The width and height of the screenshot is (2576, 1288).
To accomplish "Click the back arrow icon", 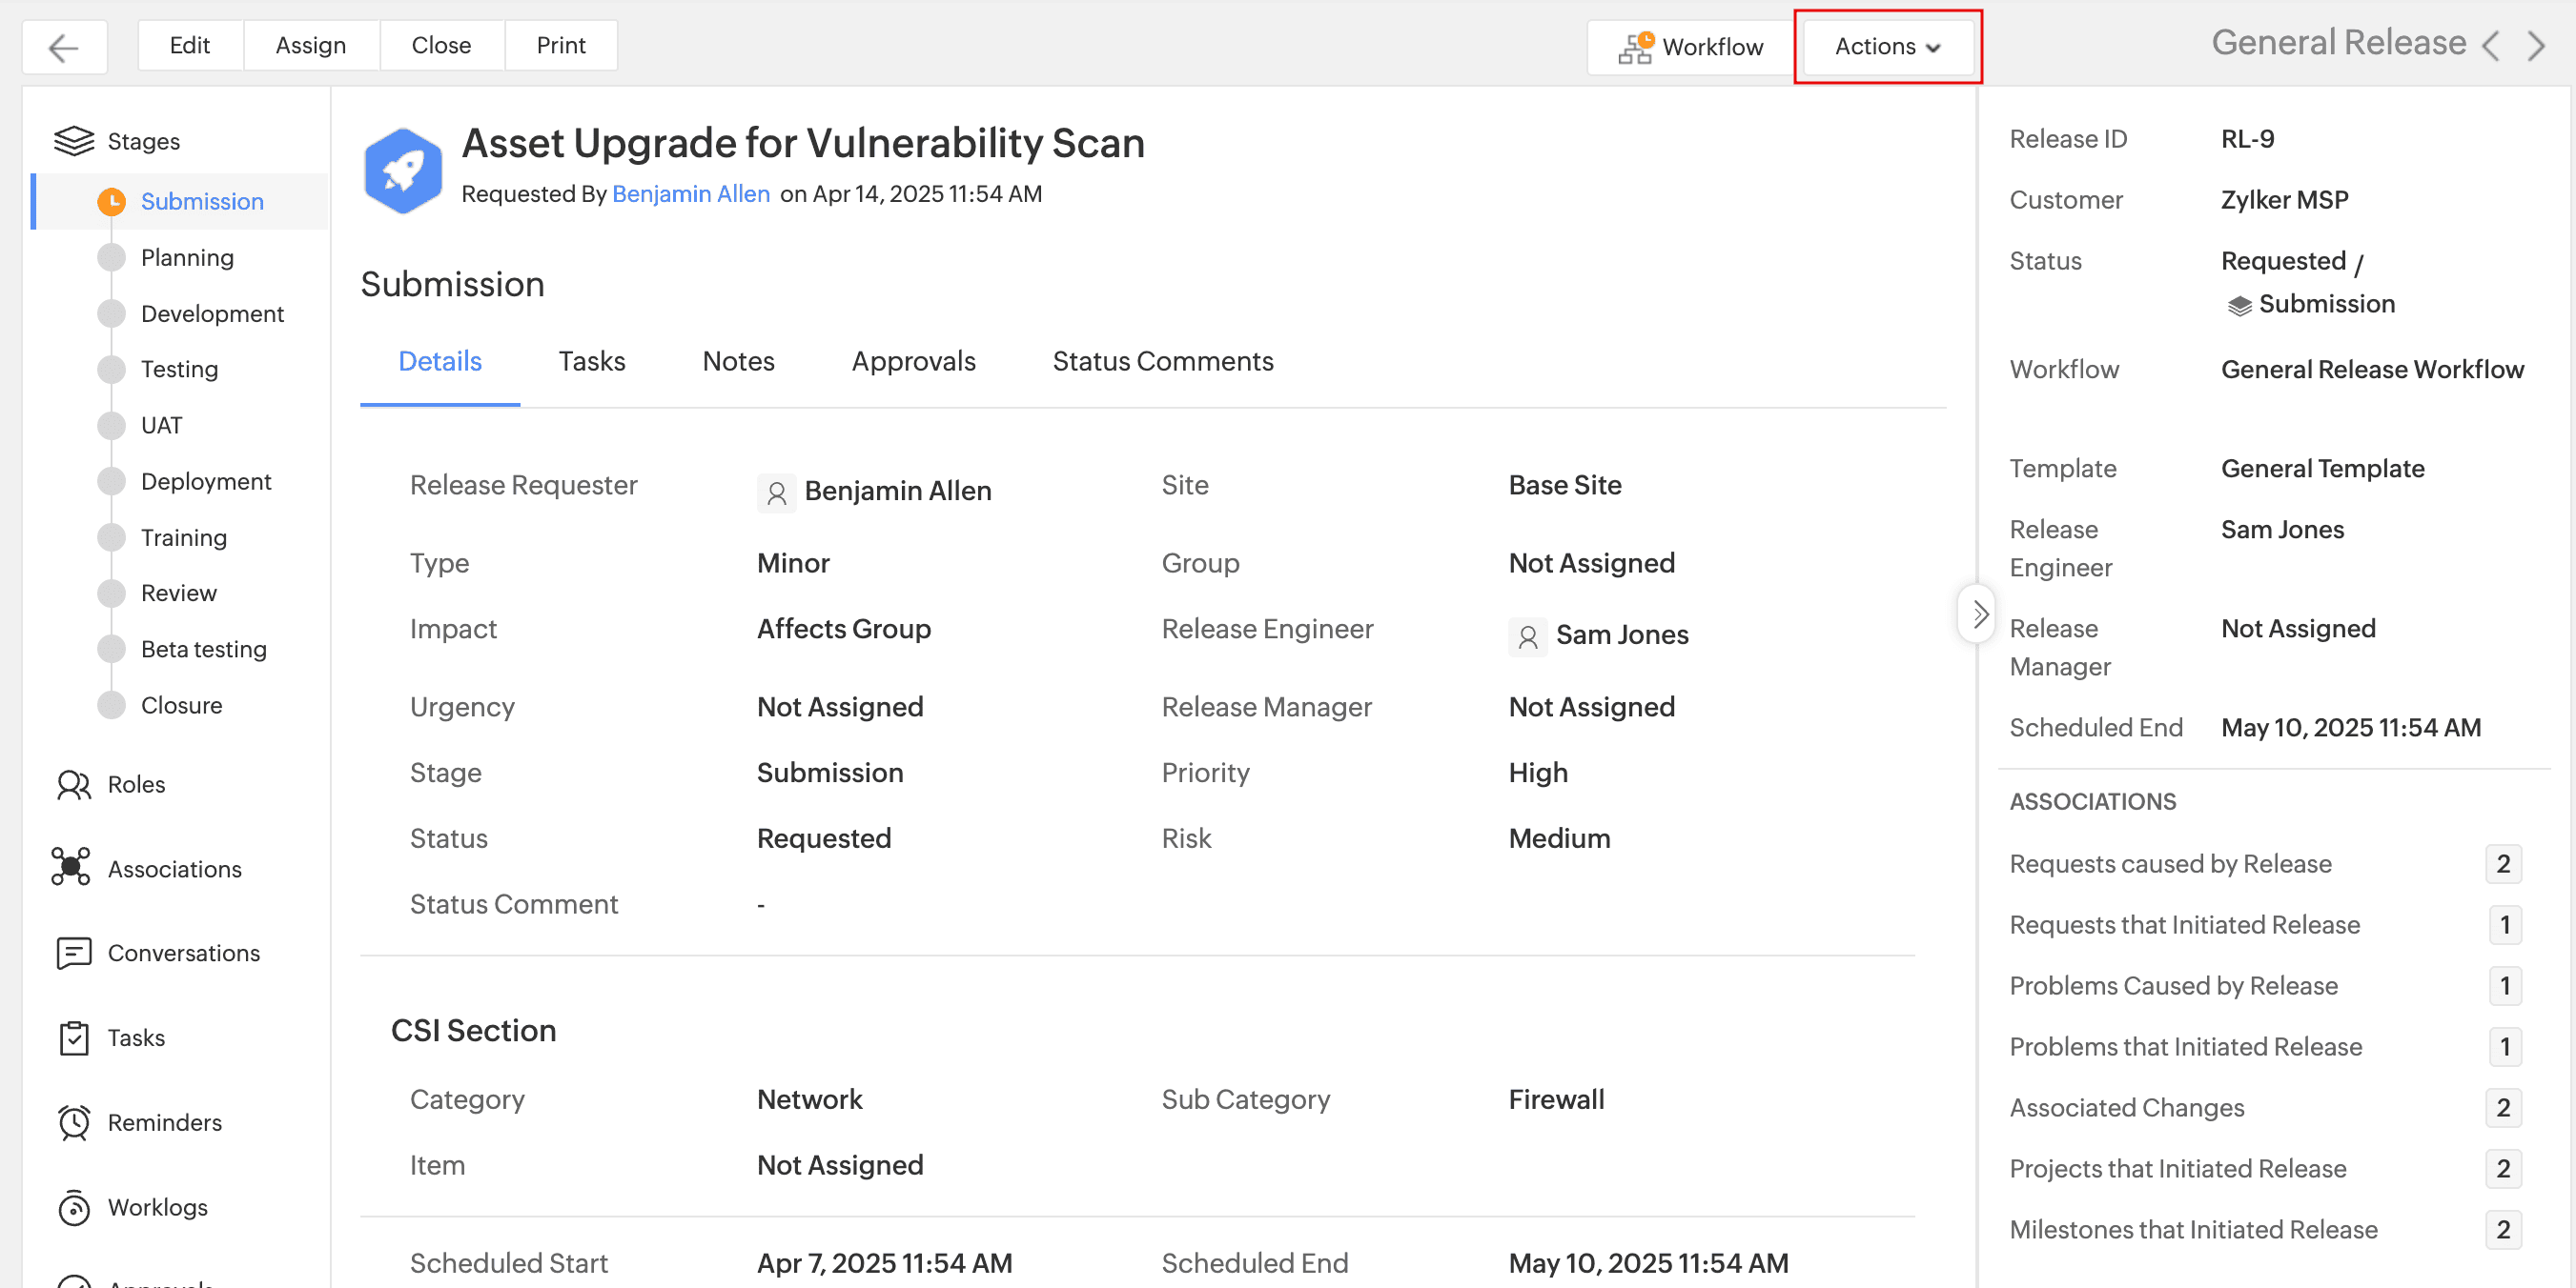I will 64,47.
